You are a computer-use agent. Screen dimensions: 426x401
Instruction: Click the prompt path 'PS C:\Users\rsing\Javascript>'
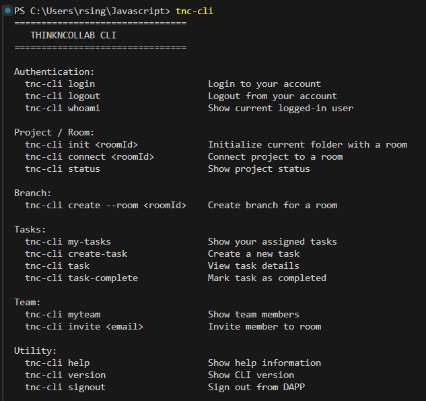(92, 11)
